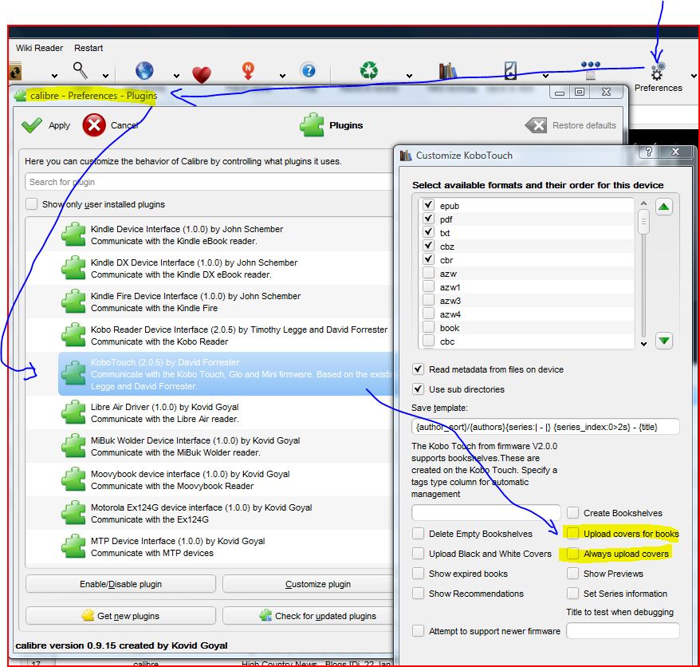The height and width of the screenshot is (667, 700).
Task: Toggle Read metadata from files on device
Action: [418, 369]
